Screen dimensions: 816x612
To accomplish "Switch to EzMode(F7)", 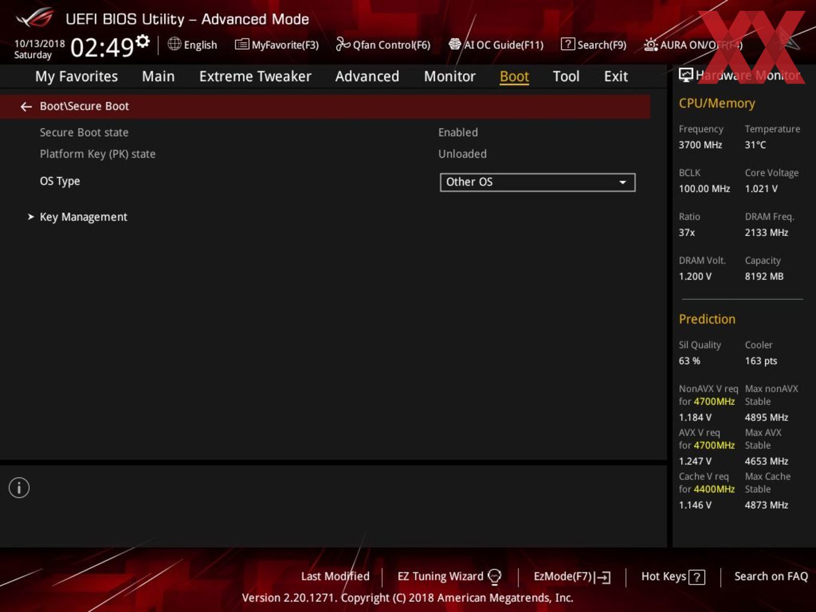I will [572, 577].
